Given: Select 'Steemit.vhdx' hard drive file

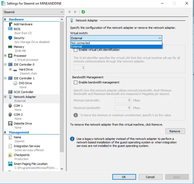Looking at the screenshot, I should click(28, 73).
